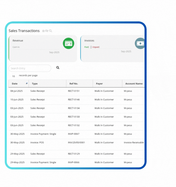176x187 pixels.
Task: Open receipt RECT-0151
Action: click(74, 91)
